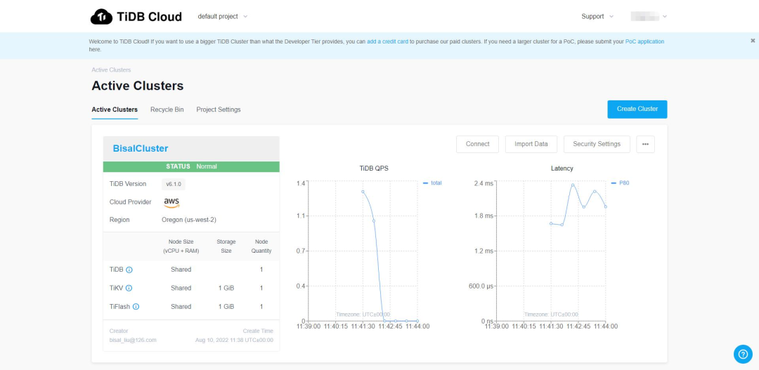Open the BisalCluster cluster name link

(x=141, y=148)
